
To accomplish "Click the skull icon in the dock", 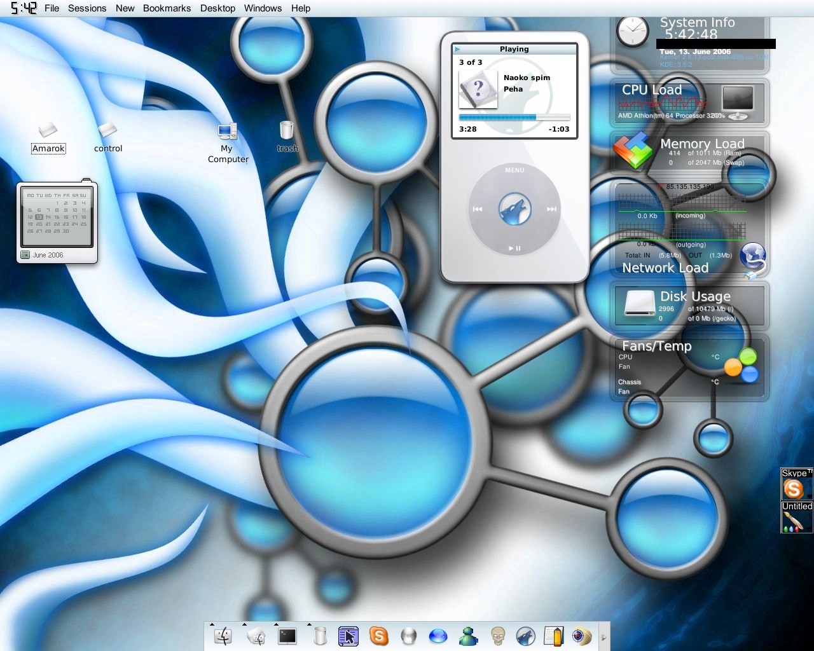I will tap(498, 636).
